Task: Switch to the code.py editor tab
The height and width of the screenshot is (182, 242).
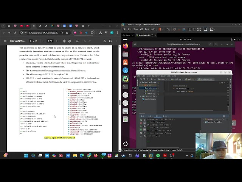Action: (190, 79)
